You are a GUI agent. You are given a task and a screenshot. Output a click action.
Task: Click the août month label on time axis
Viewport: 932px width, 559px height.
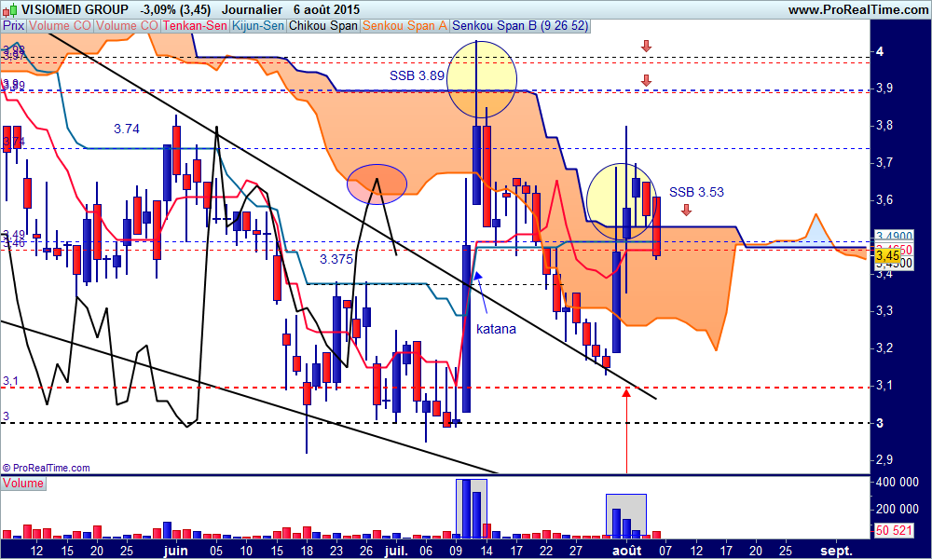tap(627, 551)
